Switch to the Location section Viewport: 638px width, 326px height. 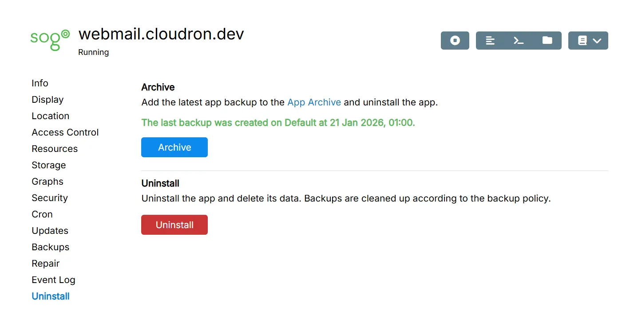pyautogui.click(x=50, y=116)
